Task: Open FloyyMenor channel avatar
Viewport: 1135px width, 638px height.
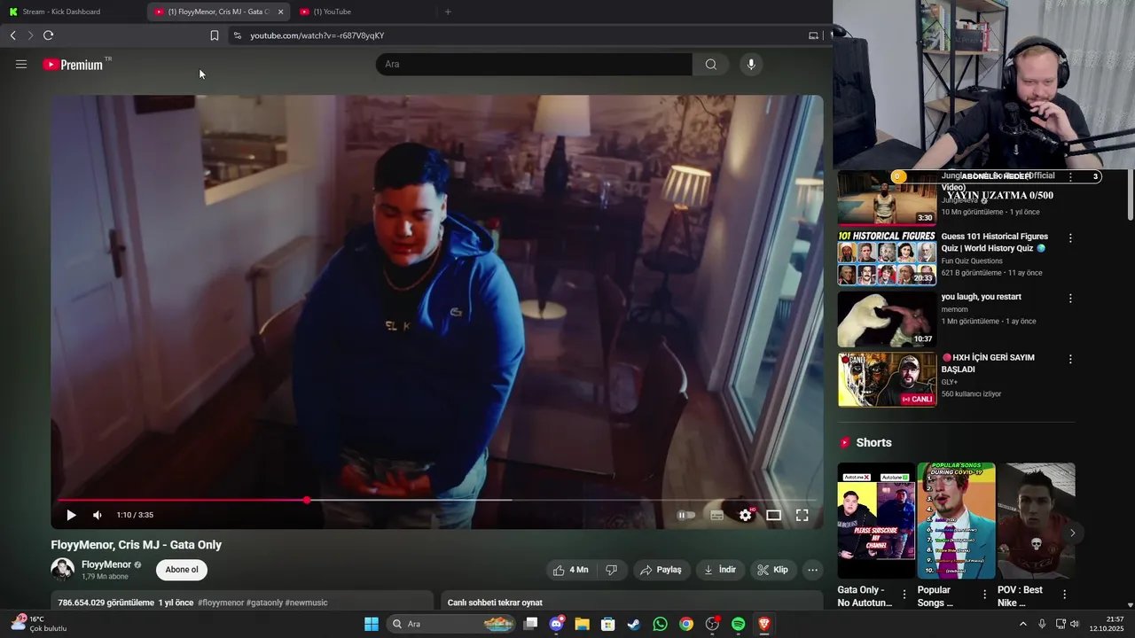Action: [63, 570]
